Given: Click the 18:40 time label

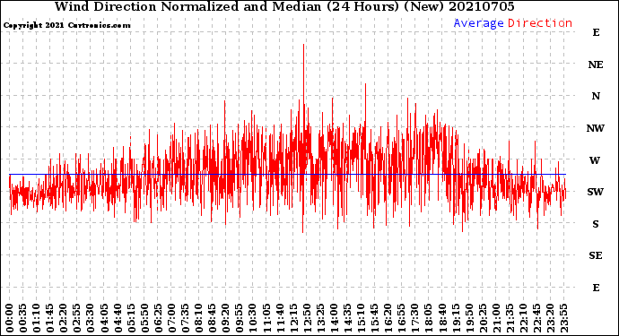Looking at the screenshot, I should [441, 318].
